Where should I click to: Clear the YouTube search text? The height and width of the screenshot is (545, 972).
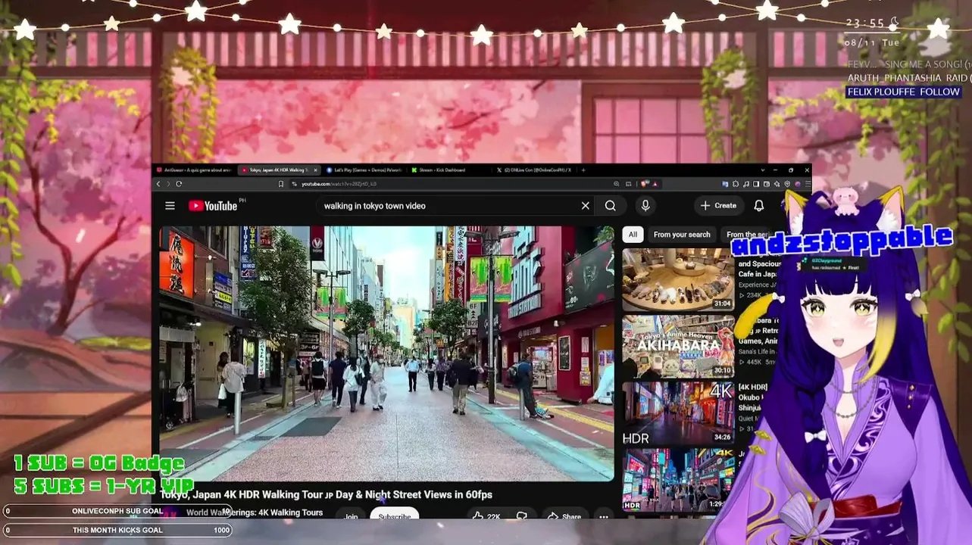tap(585, 206)
